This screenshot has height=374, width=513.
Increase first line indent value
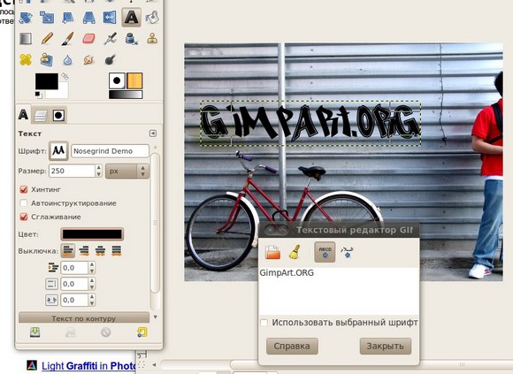coord(92,264)
